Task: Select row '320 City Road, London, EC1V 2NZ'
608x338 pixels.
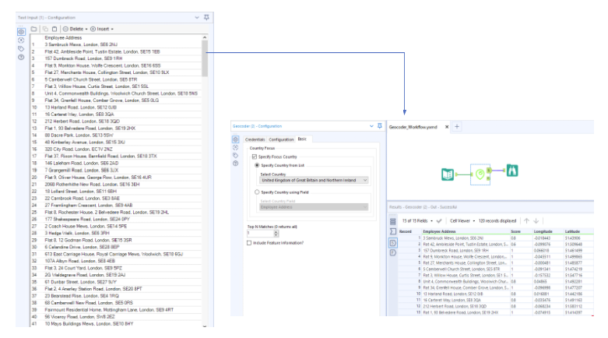Action: coord(116,149)
